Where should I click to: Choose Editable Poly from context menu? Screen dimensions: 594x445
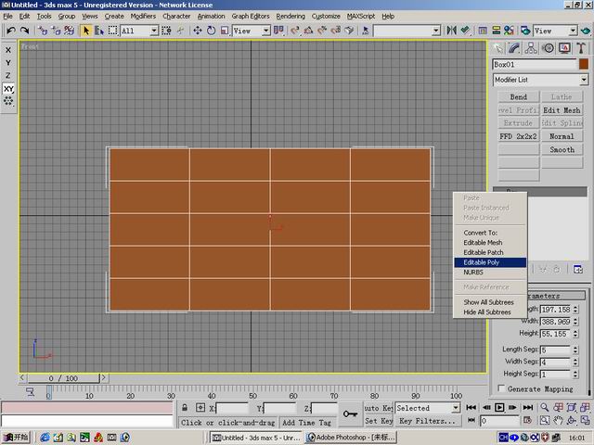pyautogui.click(x=482, y=262)
